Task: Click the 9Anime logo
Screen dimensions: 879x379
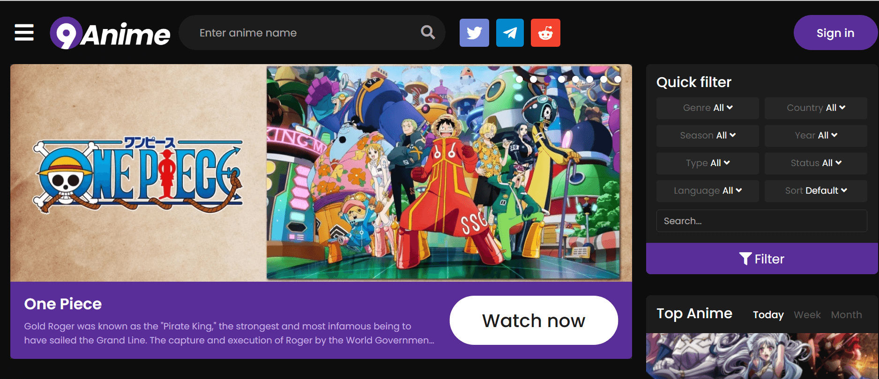Action: point(111,33)
